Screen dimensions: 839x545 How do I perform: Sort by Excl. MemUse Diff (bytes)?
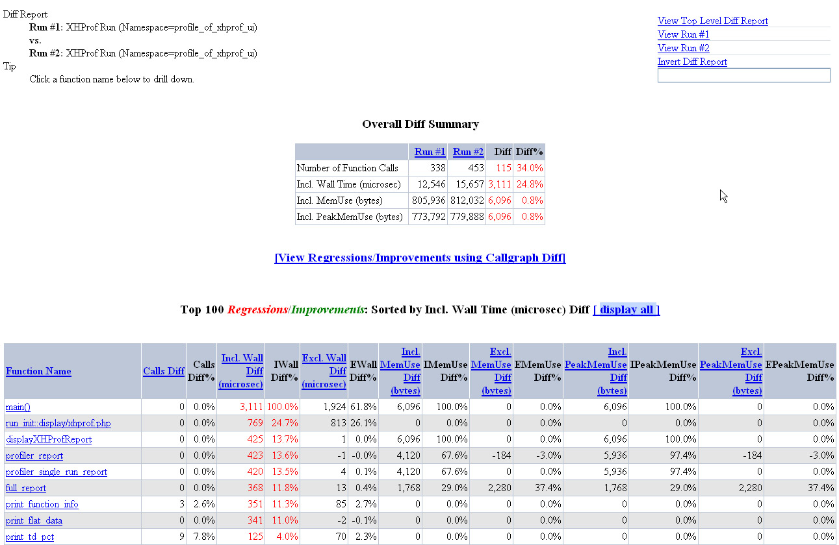(491, 371)
